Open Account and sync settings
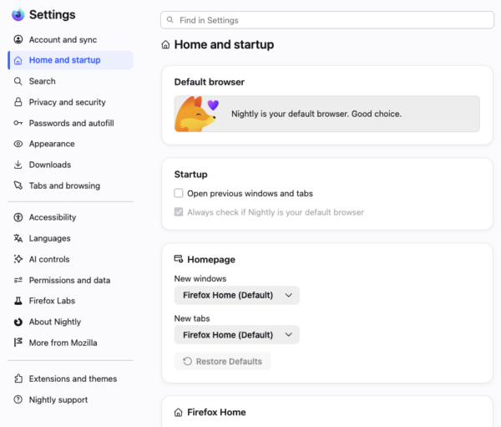The width and height of the screenshot is (501, 427). coord(70,39)
